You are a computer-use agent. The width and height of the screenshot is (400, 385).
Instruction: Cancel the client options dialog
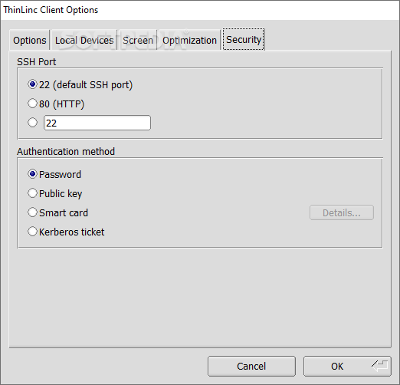point(251,366)
